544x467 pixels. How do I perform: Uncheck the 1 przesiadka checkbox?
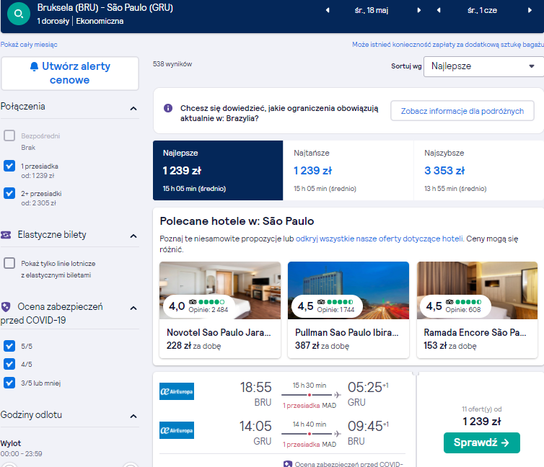[x=9, y=166]
